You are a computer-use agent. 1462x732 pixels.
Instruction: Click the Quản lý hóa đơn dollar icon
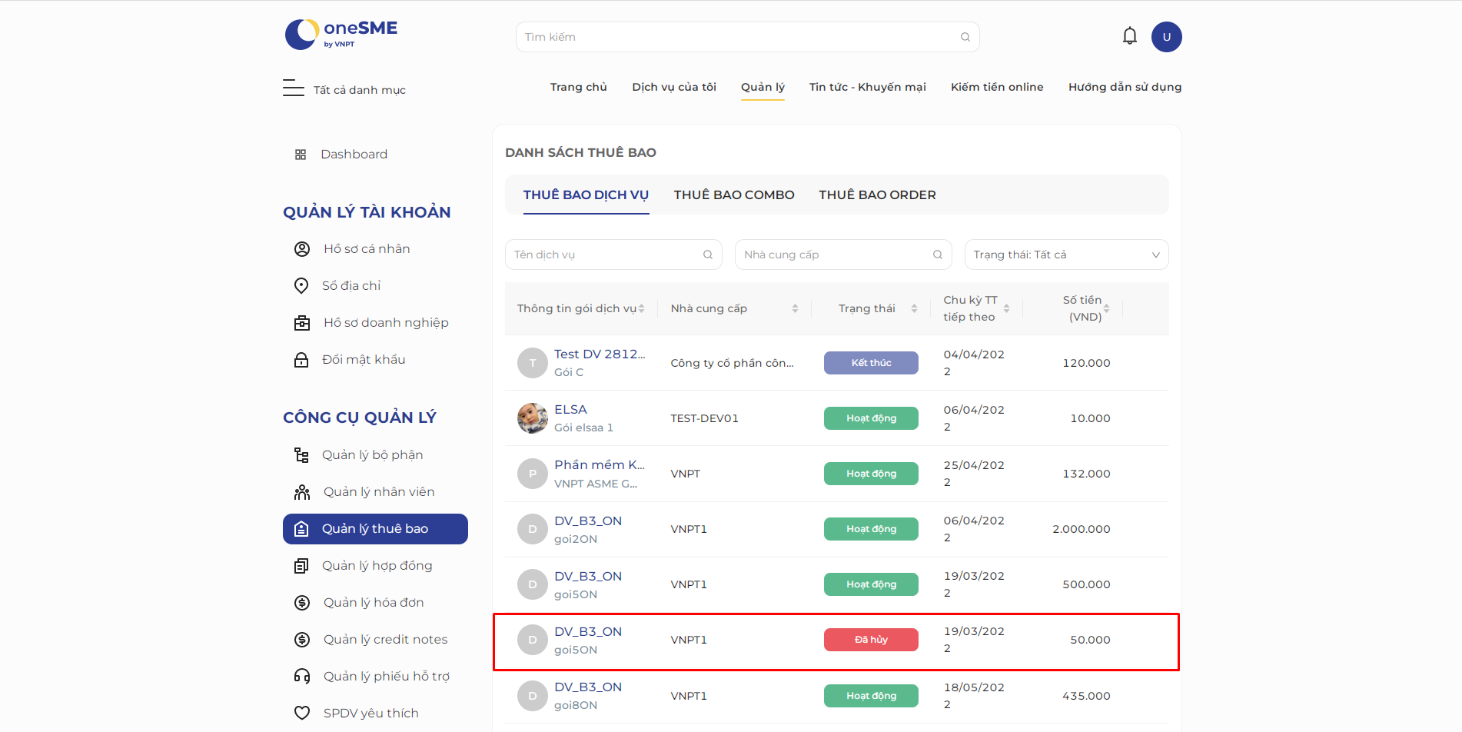[302, 603]
